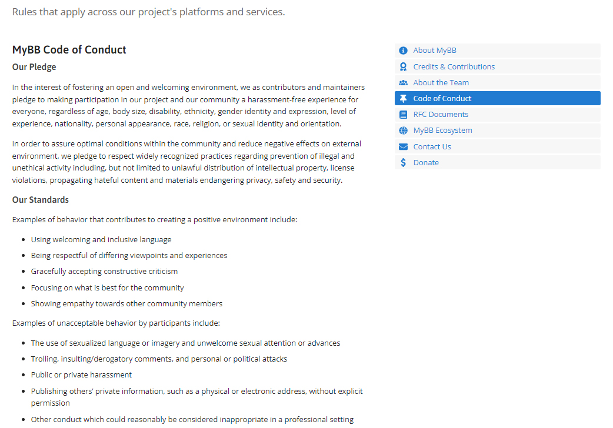The width and height of the screenshot is (613, 428).
Task: Click the sexualized language or imagery bullet
Action: click(x=186, y=343)
